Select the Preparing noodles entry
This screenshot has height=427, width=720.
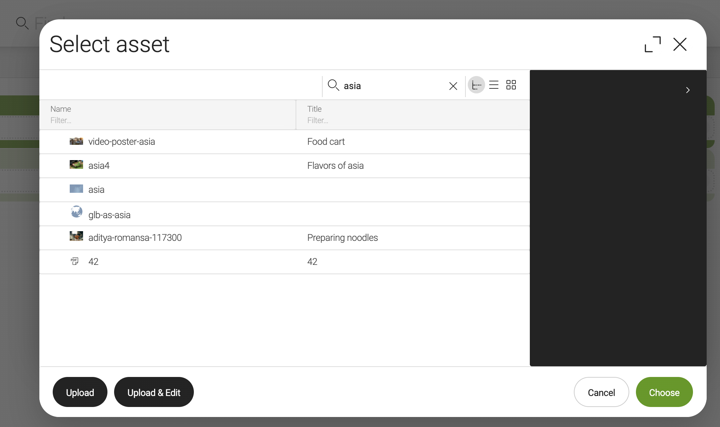pos(342,238)
